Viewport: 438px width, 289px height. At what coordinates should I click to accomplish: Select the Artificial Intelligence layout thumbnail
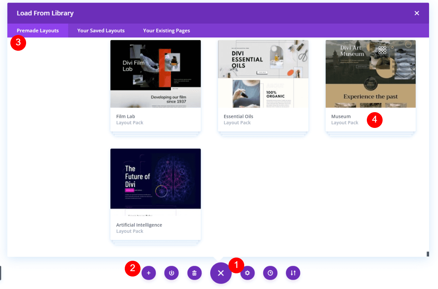156,179
